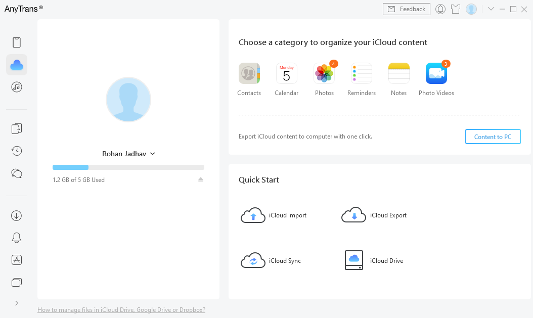Click the eject icon beside storage usage

tap(201, 179)
